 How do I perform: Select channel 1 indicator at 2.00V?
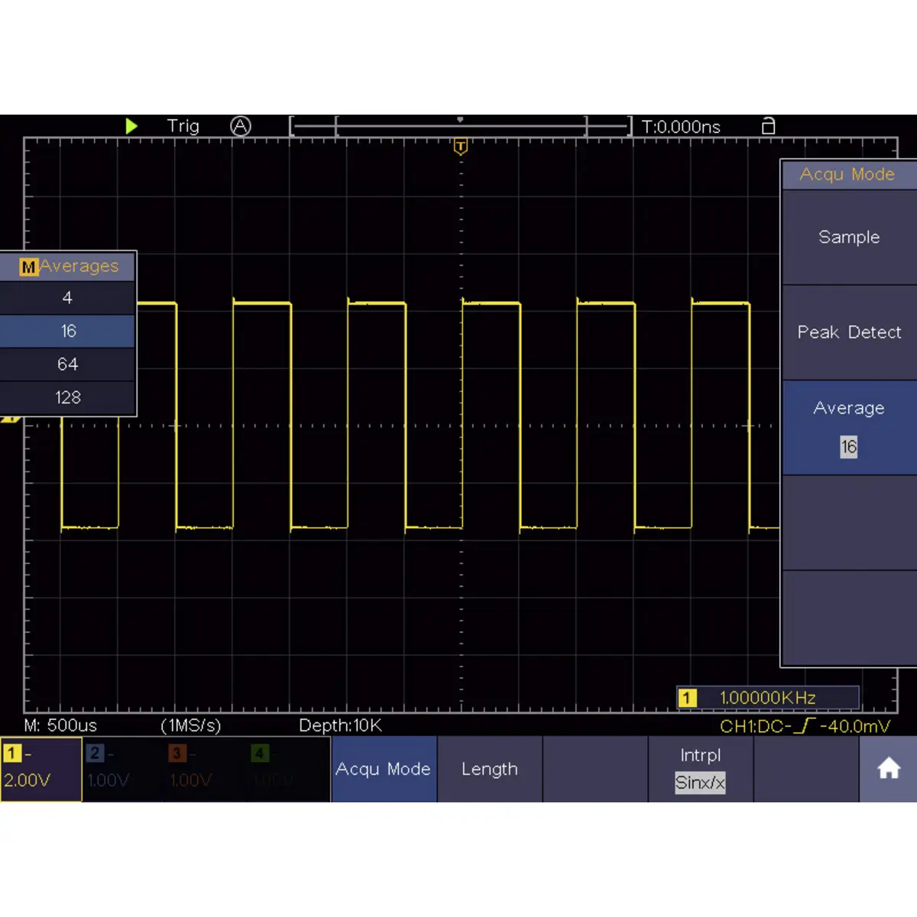41,769
